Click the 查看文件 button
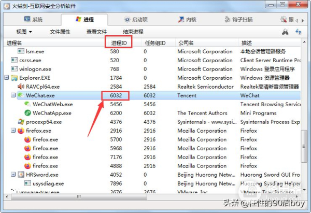The width and height of the screenshot is (311, 213). coord(96,32)
